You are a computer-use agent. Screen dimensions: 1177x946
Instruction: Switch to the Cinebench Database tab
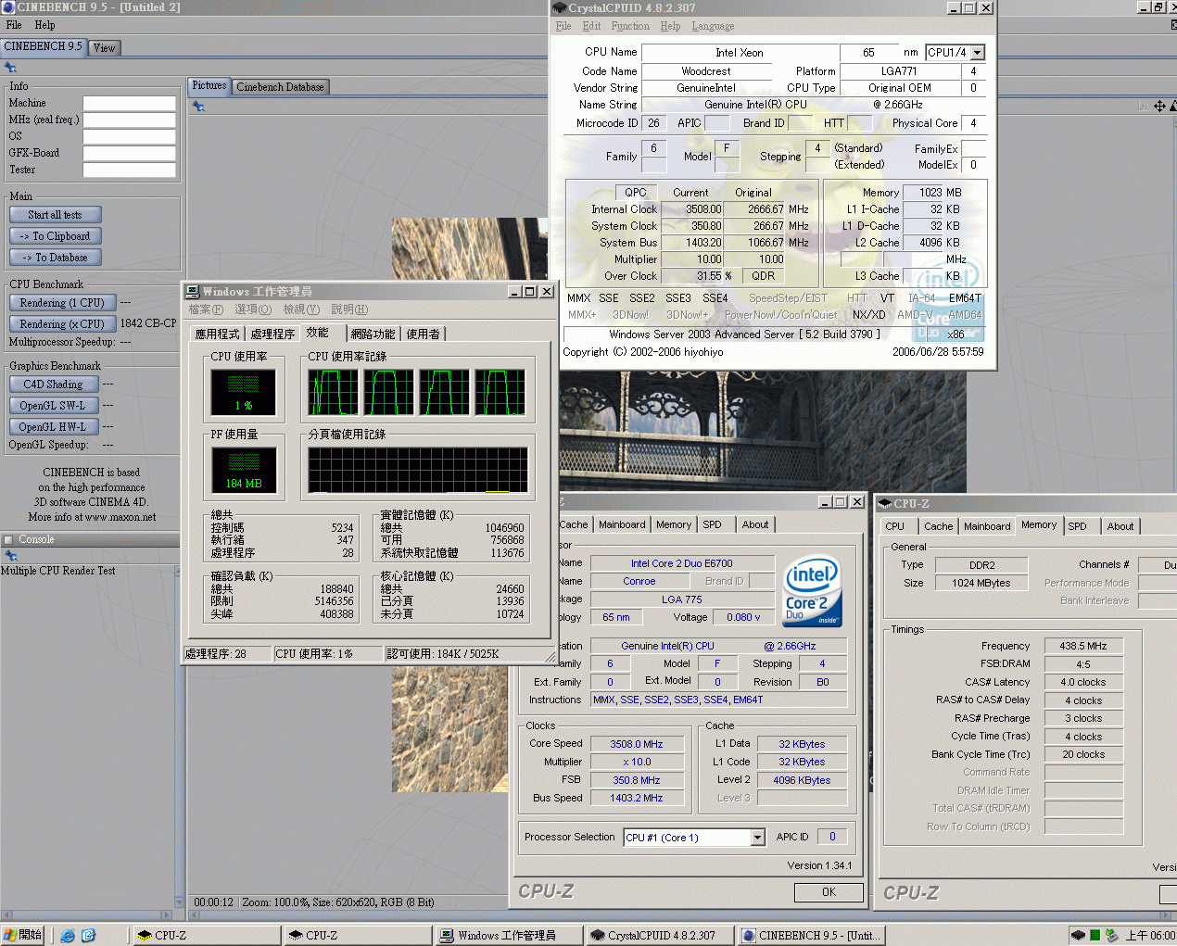click(x=280, y=87)
